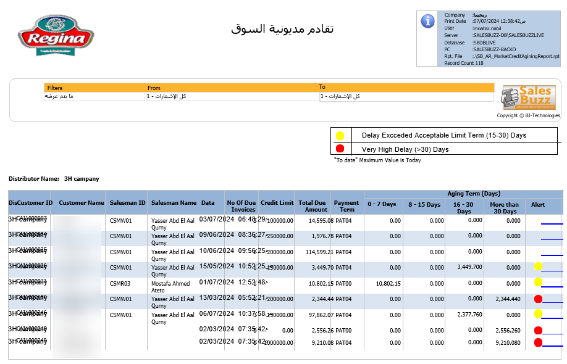Image resolution: width=567 pixels, height=364 pixels.
Task: Click the Copyright BI-Technologies text
Action: pos(528,115)
